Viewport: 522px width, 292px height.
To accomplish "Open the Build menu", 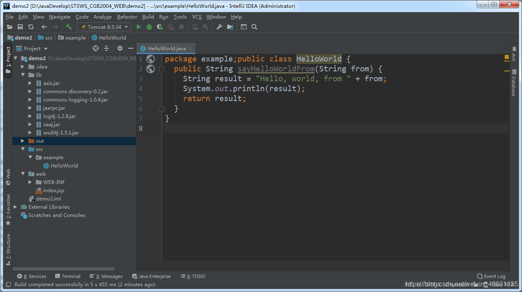I will click(148, 16).
